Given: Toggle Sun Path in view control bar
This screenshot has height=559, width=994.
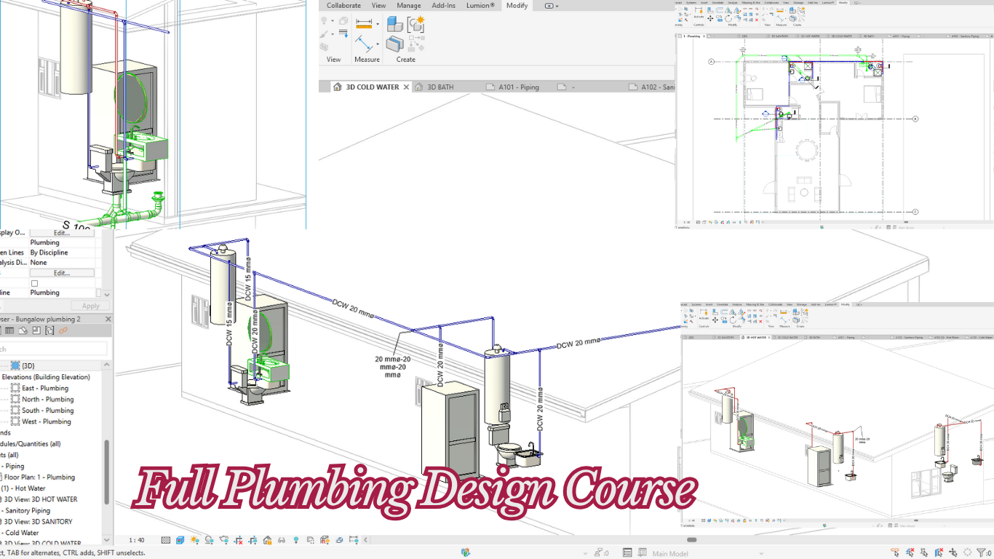Looking at the screenshot, I should point(194,540).
